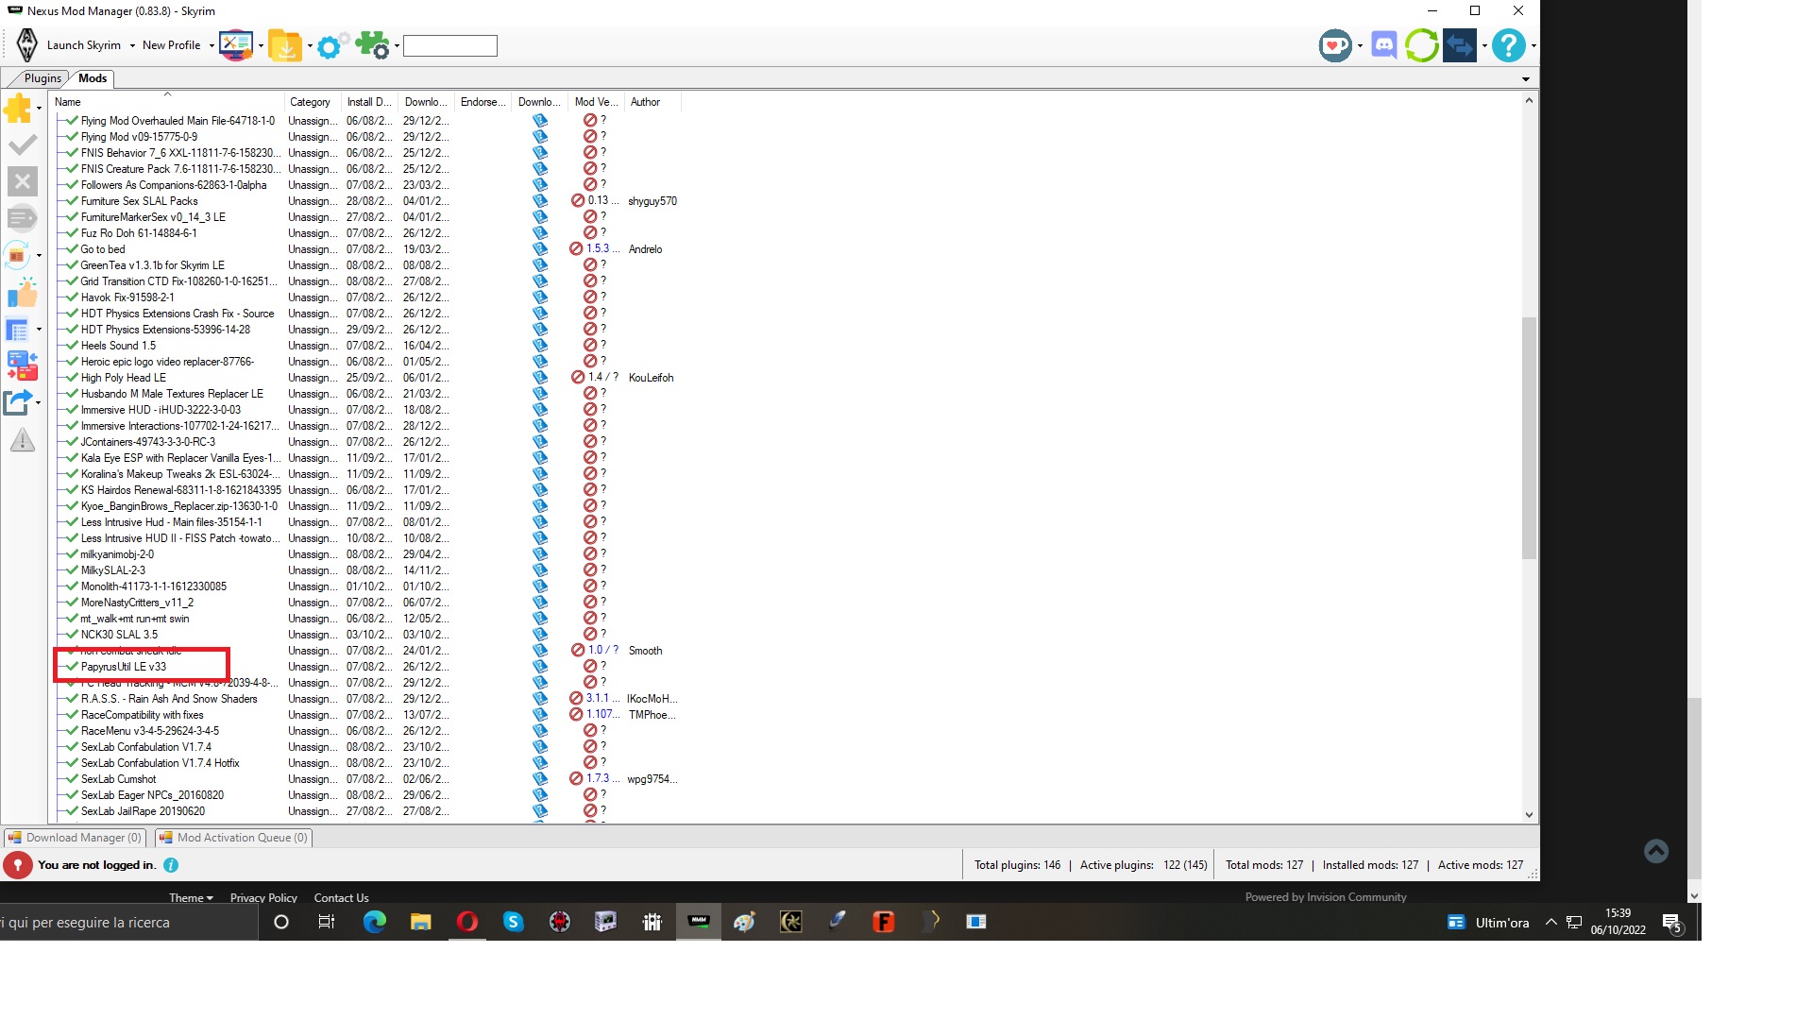Click the Author column header
Viewport: 1813px width, 1020px height.
click(652, 102)
